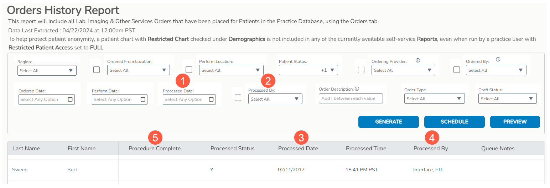Open the Processed Date calendar icon
The height and width of the screenshot is (188, 550).
211,100
